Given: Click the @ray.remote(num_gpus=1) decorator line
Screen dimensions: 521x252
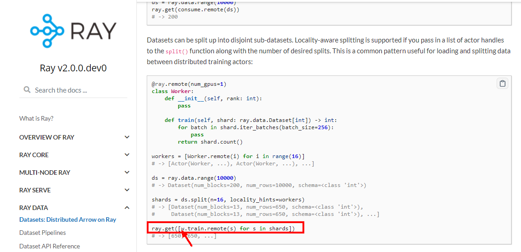Looking at the screenshot, I should pyautogui.click(x=189, y=84).
